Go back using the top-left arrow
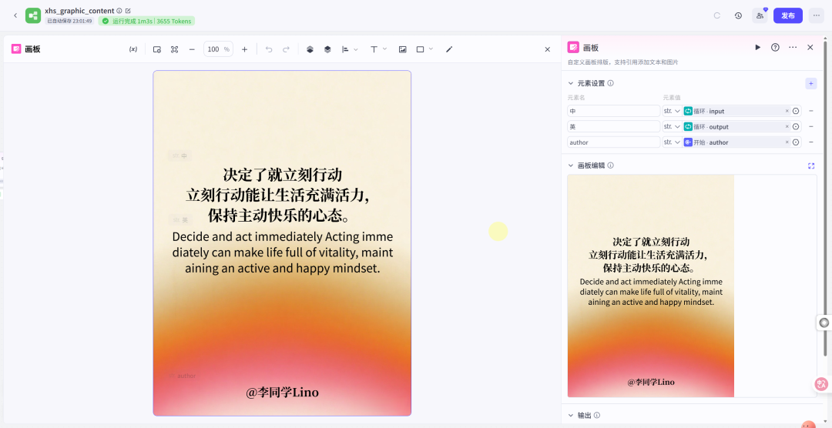 coord(15,15)
